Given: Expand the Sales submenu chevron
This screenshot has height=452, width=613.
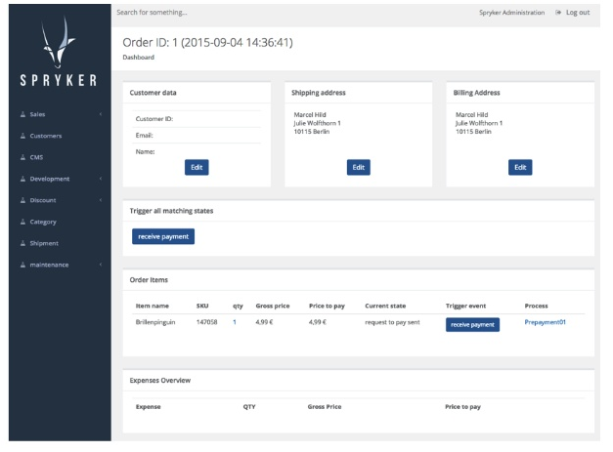Looking at the screenshot, I should pyautogui.click(x=101, y=114).
